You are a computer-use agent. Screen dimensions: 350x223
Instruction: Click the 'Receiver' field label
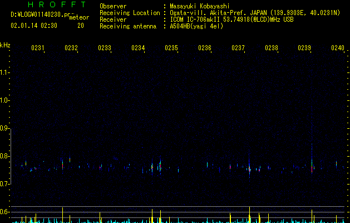point(113,20)
